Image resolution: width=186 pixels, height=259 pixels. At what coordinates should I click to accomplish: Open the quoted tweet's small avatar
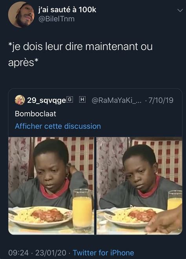coord(20,100)
